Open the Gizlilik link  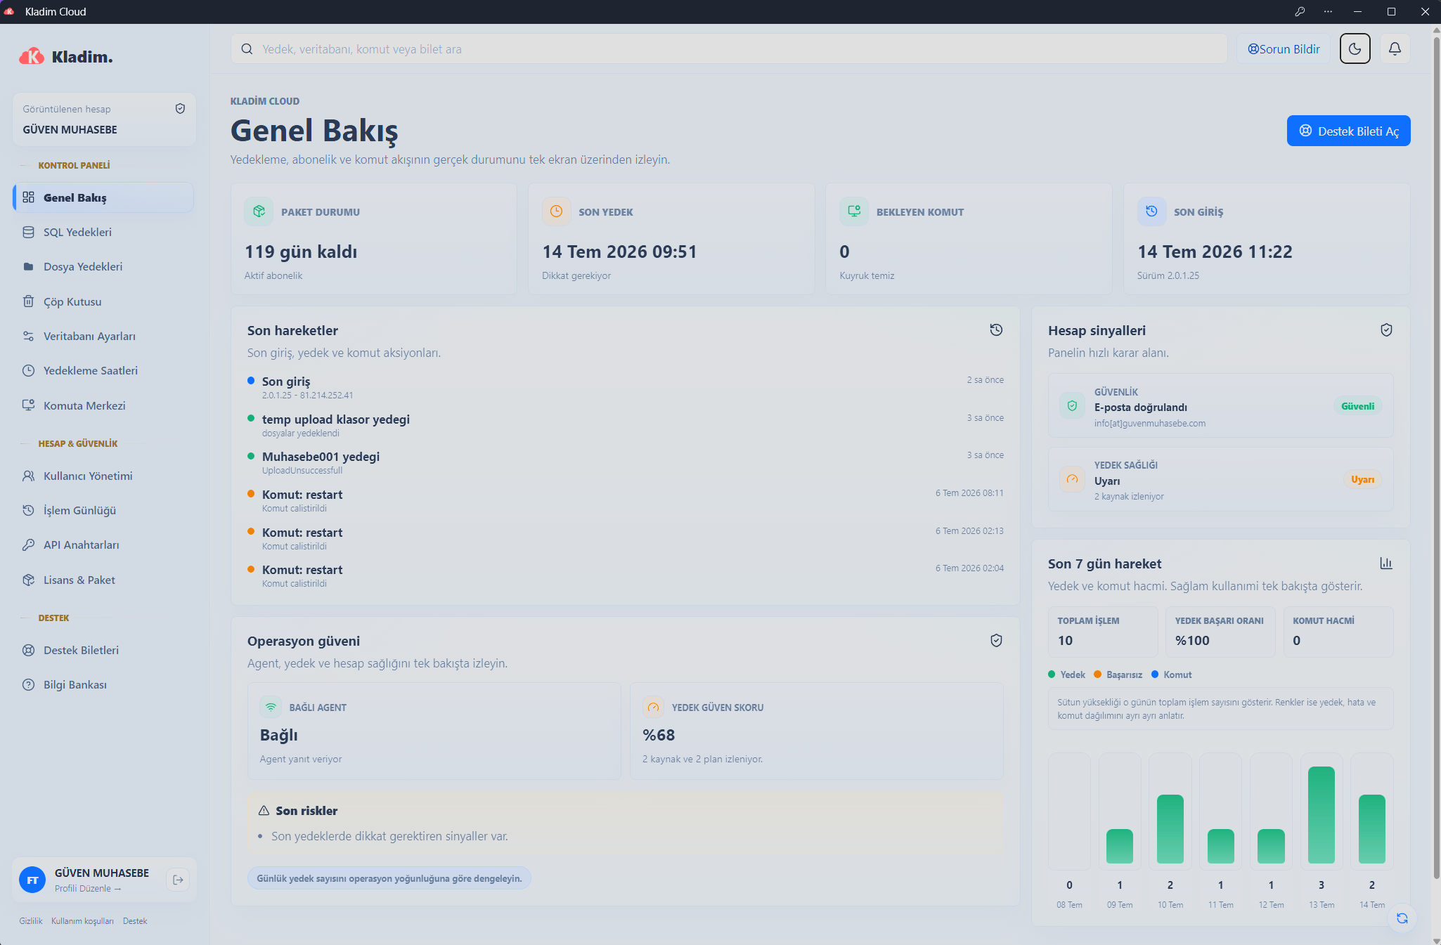coord(31,921)
